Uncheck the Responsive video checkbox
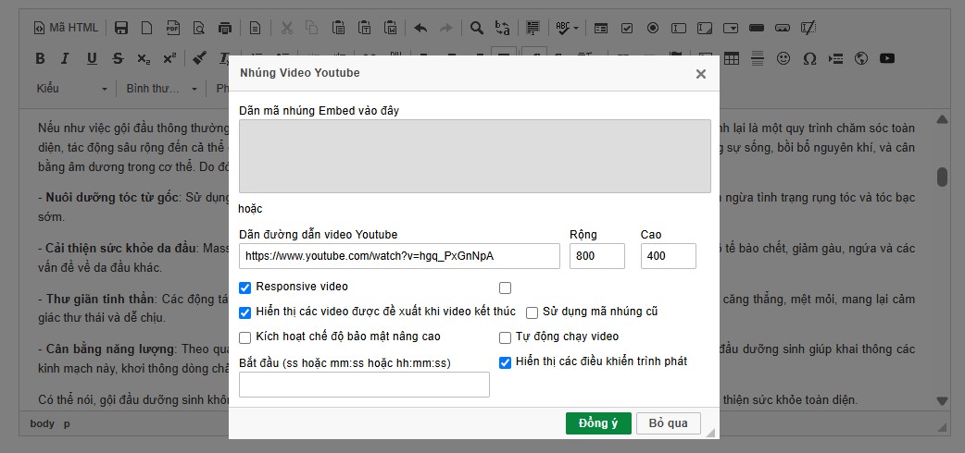Viewport: 965px width, 453px height. (244, 287)
